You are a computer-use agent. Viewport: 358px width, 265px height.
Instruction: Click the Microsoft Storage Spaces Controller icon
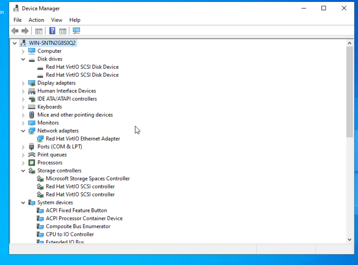tap(40, 179)
